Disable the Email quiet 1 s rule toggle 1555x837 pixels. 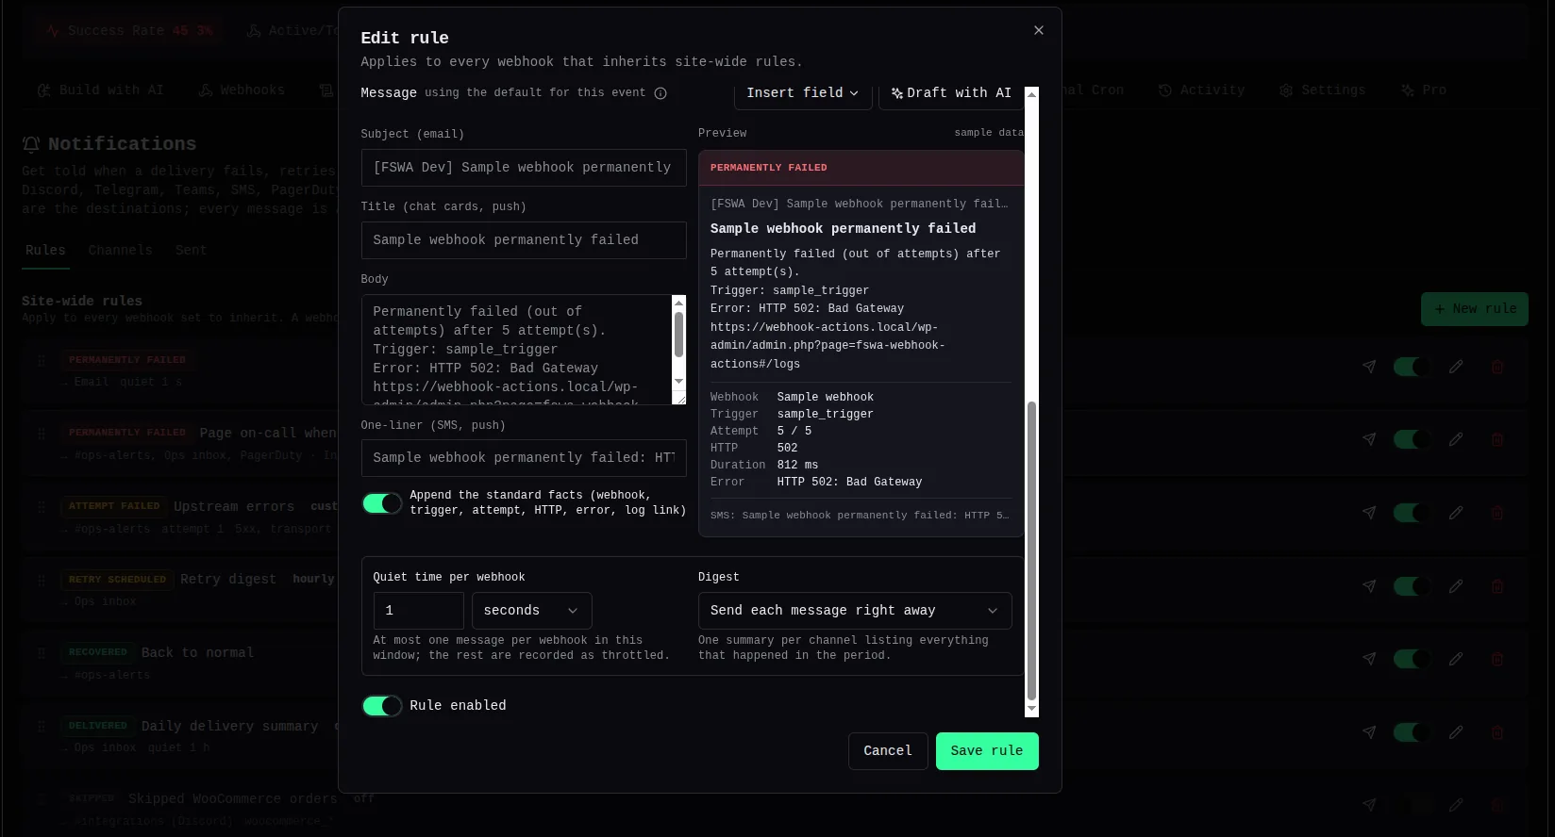tap(1412, 367)
